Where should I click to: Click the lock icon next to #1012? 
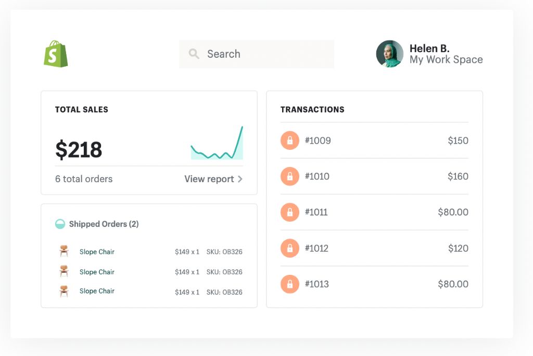[x=290, y=248]
